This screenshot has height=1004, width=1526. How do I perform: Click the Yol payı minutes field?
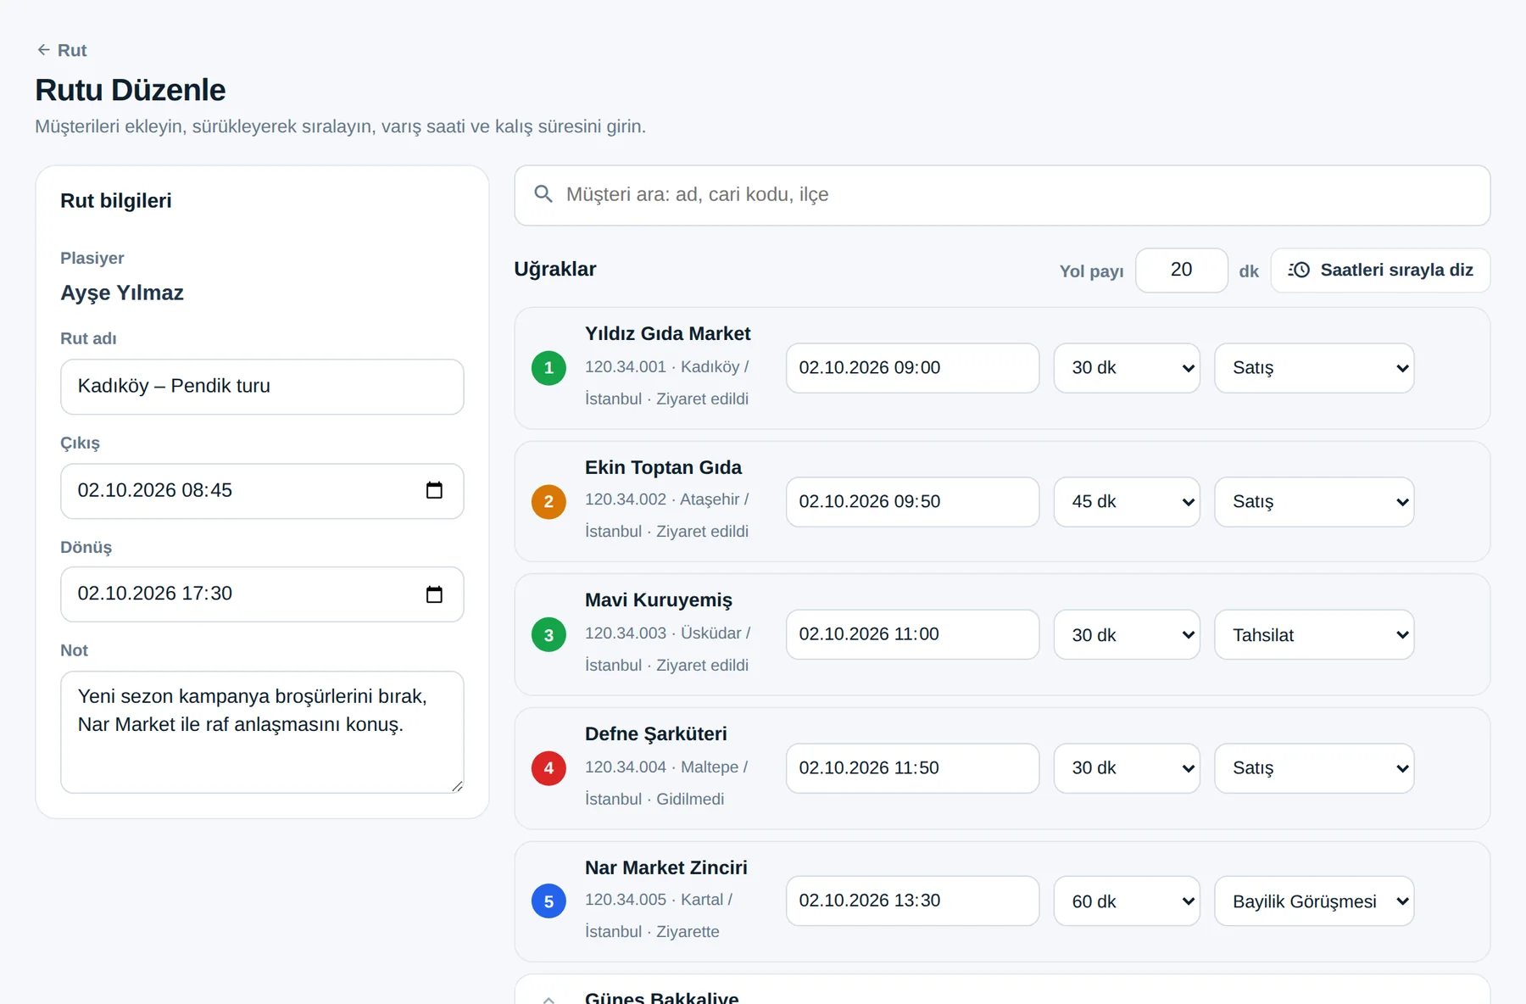coord(1181,271)
